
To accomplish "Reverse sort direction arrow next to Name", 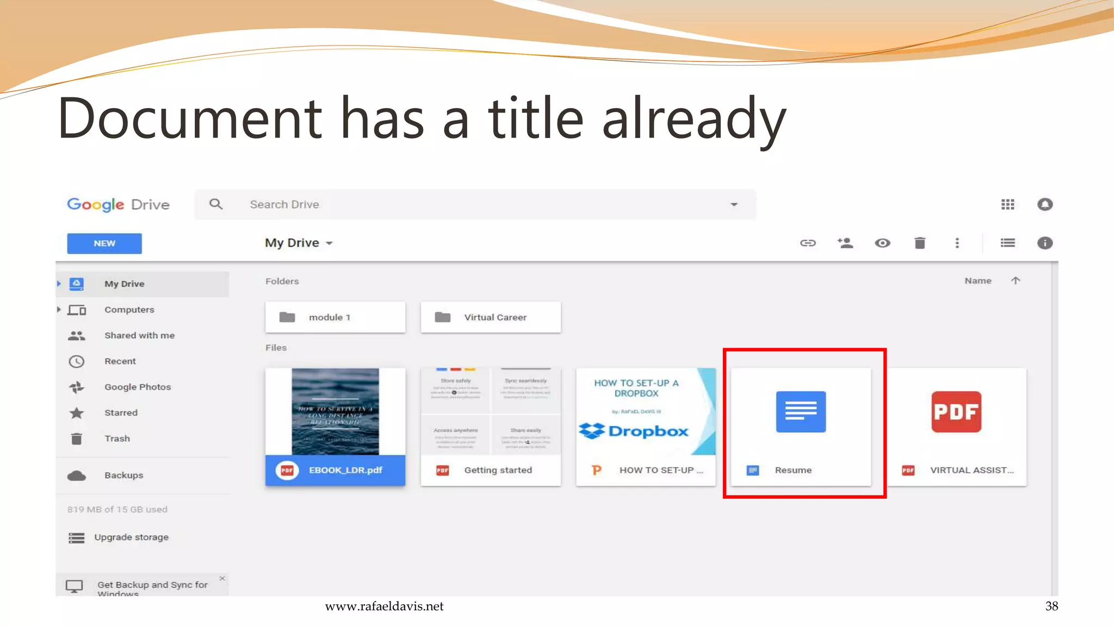I will coord(1015,280).
